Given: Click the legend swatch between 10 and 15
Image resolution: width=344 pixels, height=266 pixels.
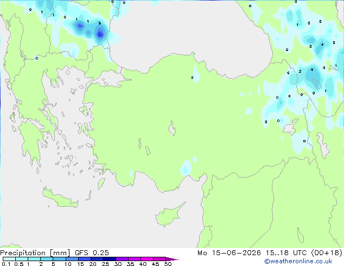Looking at the screenshot, I should click(72, 259).
